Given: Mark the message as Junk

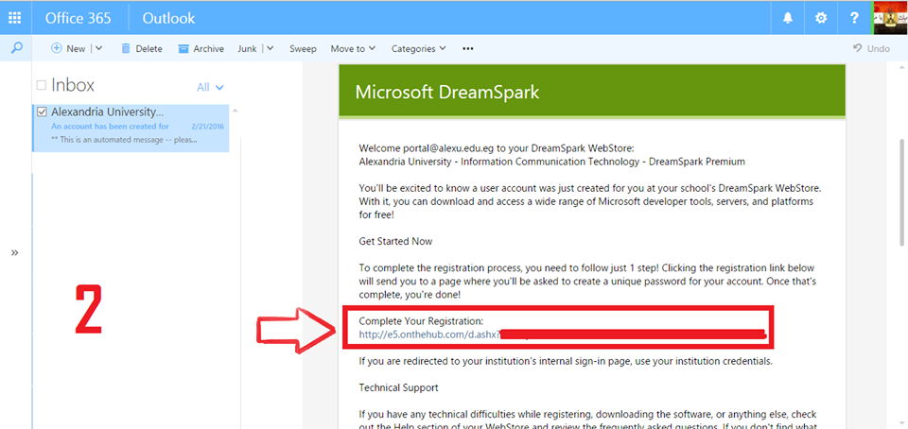Looking at the screenshot, I should point(247,48).
